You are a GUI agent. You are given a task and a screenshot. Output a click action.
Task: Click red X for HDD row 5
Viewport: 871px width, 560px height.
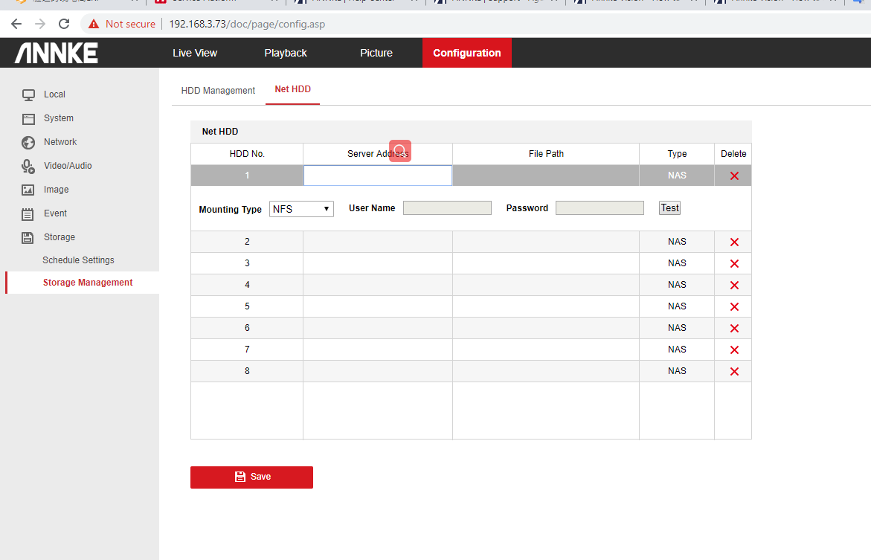coord(734,306)
